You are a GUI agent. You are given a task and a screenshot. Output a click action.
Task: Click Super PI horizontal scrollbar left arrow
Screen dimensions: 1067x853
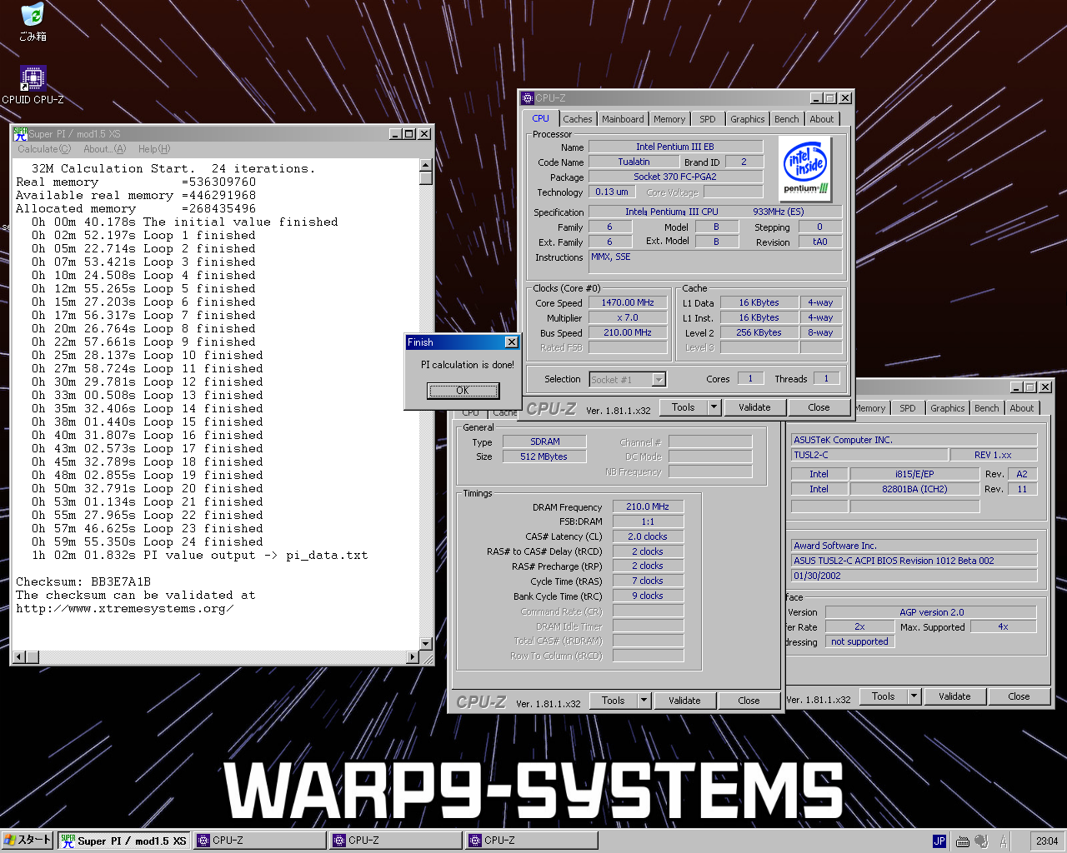click(x=18, y=657)
